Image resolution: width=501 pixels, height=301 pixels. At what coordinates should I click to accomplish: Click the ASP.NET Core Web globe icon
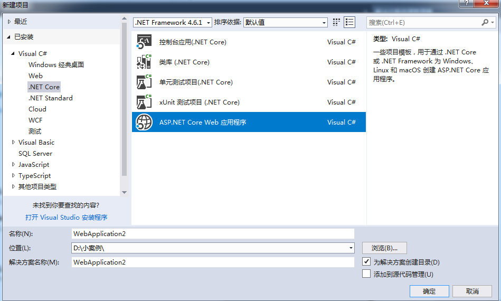point(144,122)
